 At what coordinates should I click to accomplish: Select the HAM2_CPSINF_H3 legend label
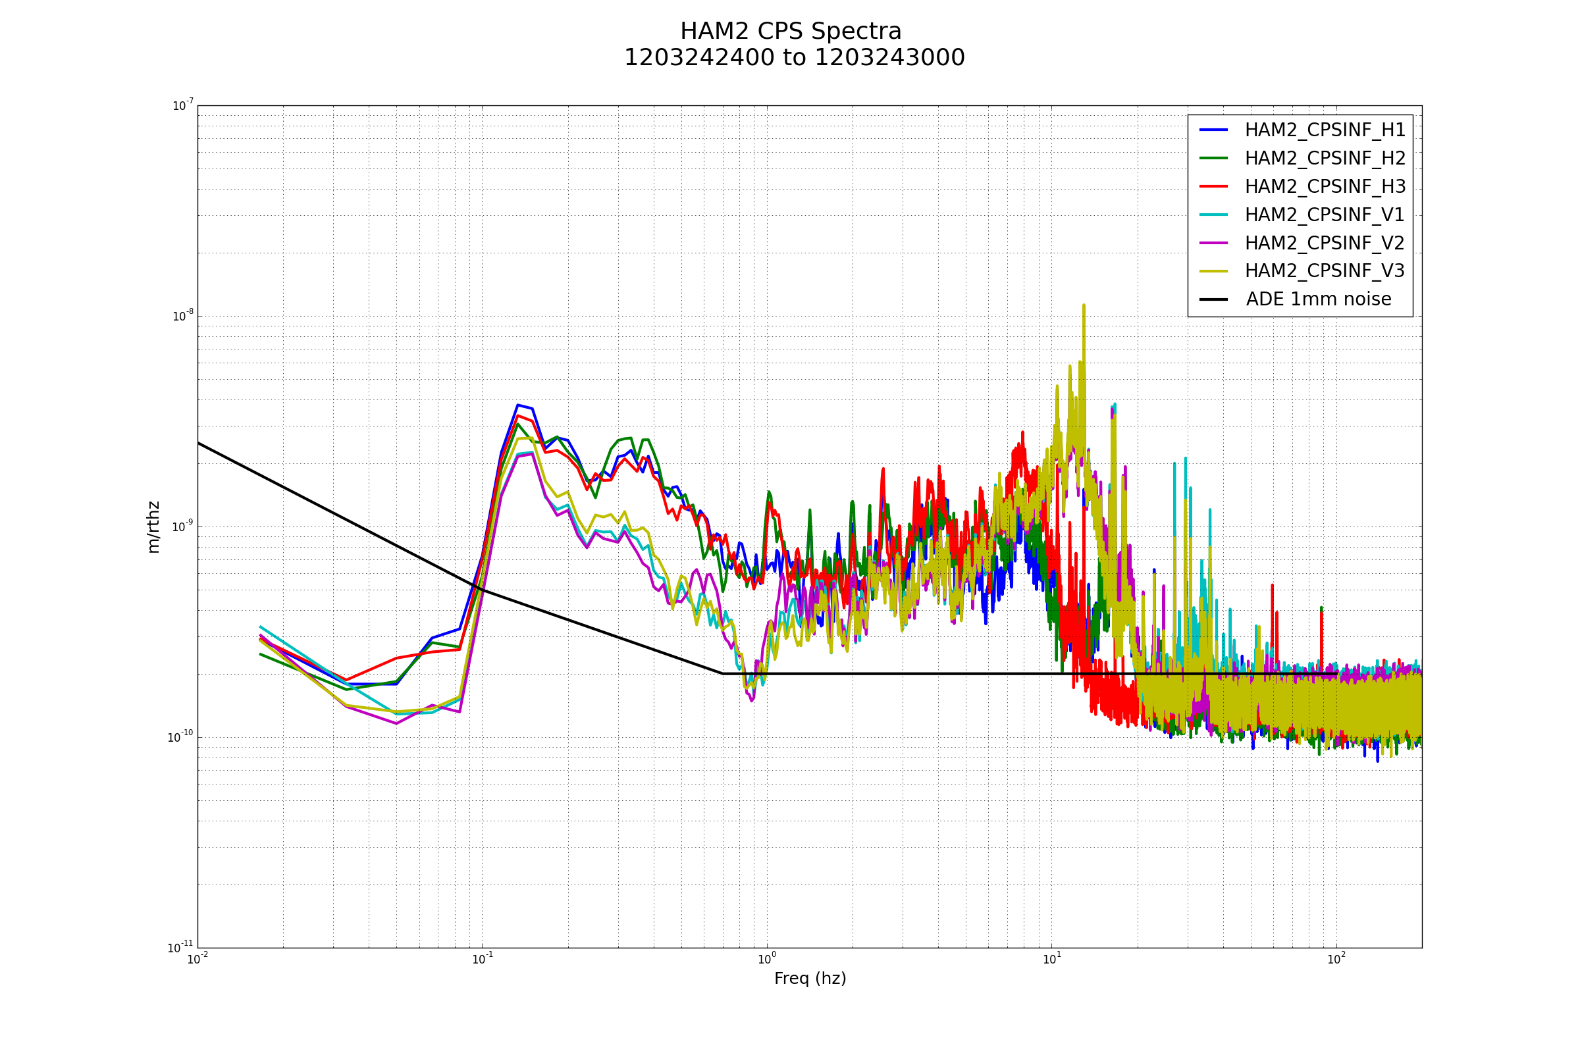coord(1325,187)
